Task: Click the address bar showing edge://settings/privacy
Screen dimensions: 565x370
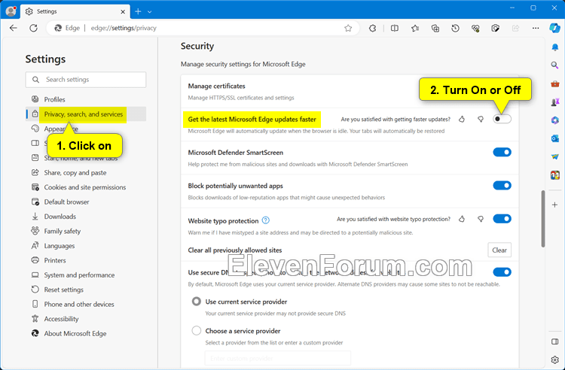Action: pyautogui.click(x=203, y=28)
